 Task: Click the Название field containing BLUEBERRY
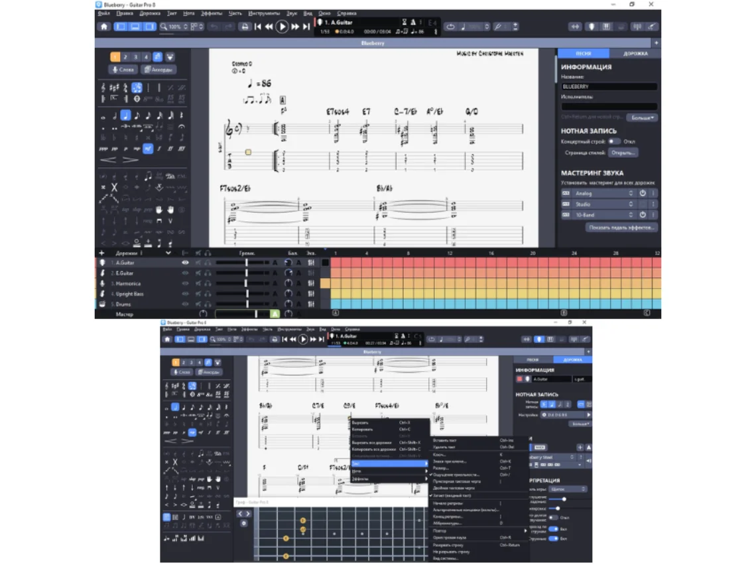[x=609, y=87]
